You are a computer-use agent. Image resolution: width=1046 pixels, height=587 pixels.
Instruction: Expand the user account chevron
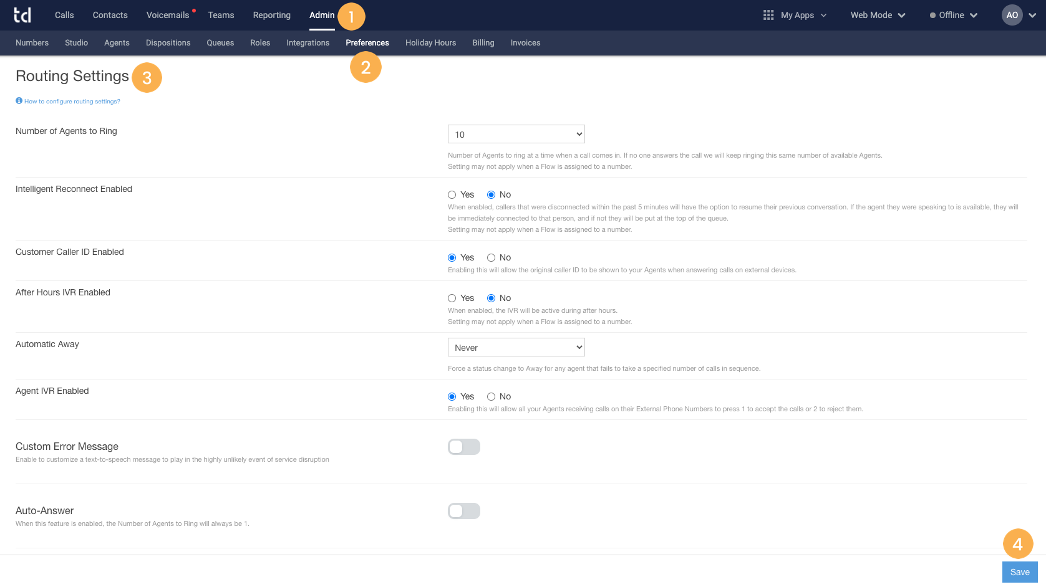click(x=1033, y=16)
